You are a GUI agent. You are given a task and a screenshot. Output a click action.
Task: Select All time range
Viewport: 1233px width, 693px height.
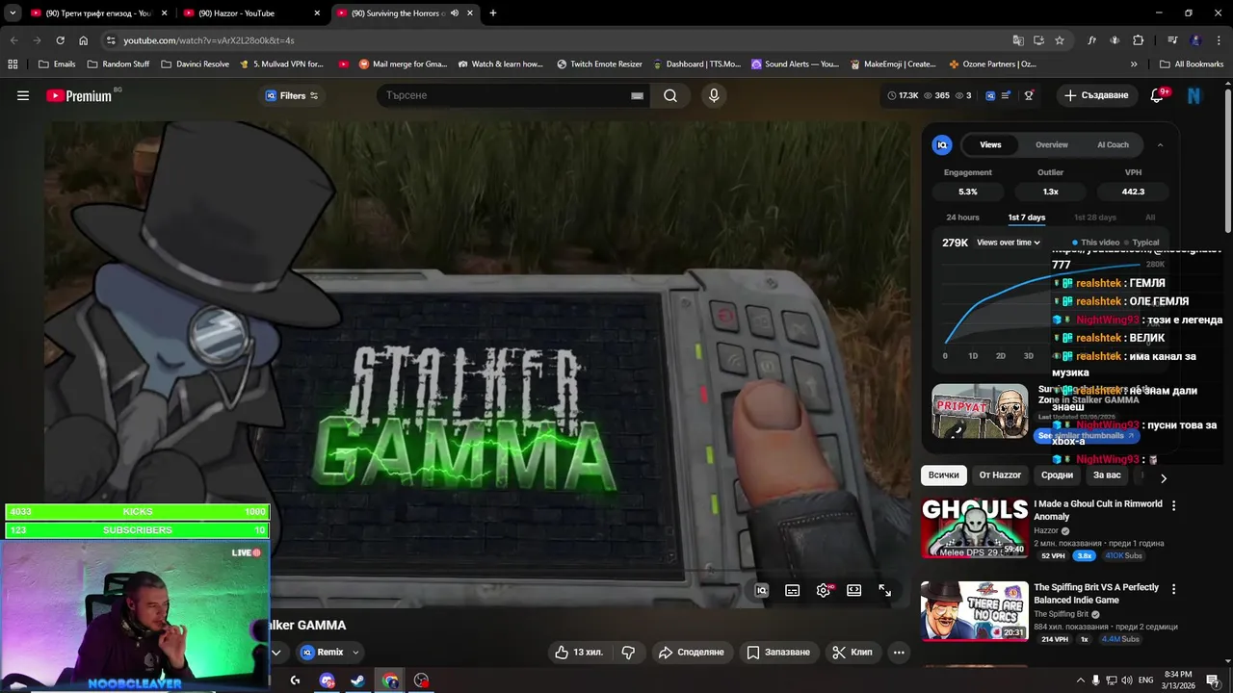coord(1150,218)
